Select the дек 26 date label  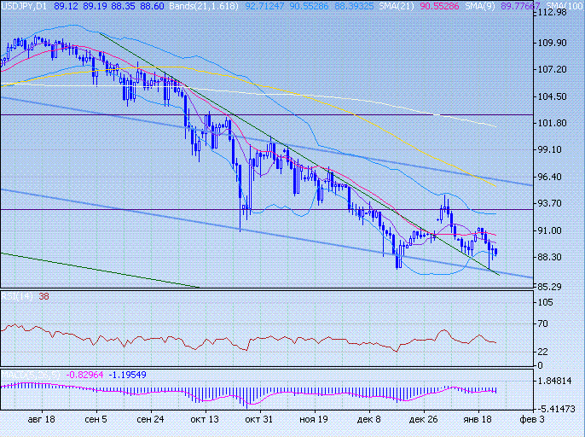click(x=423, y=421)
